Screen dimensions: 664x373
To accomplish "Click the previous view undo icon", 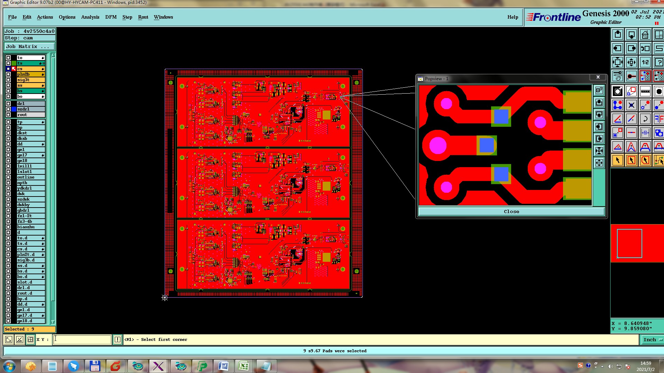I will point(645,48).
